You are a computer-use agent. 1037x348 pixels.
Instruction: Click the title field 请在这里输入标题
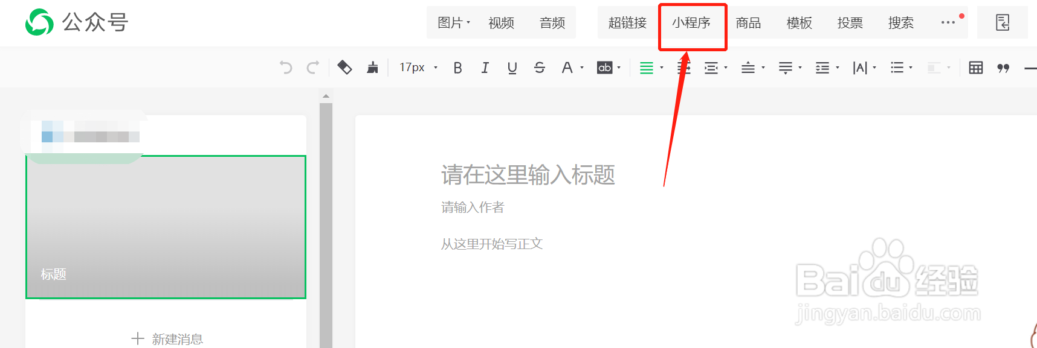[x=528, y=175]
